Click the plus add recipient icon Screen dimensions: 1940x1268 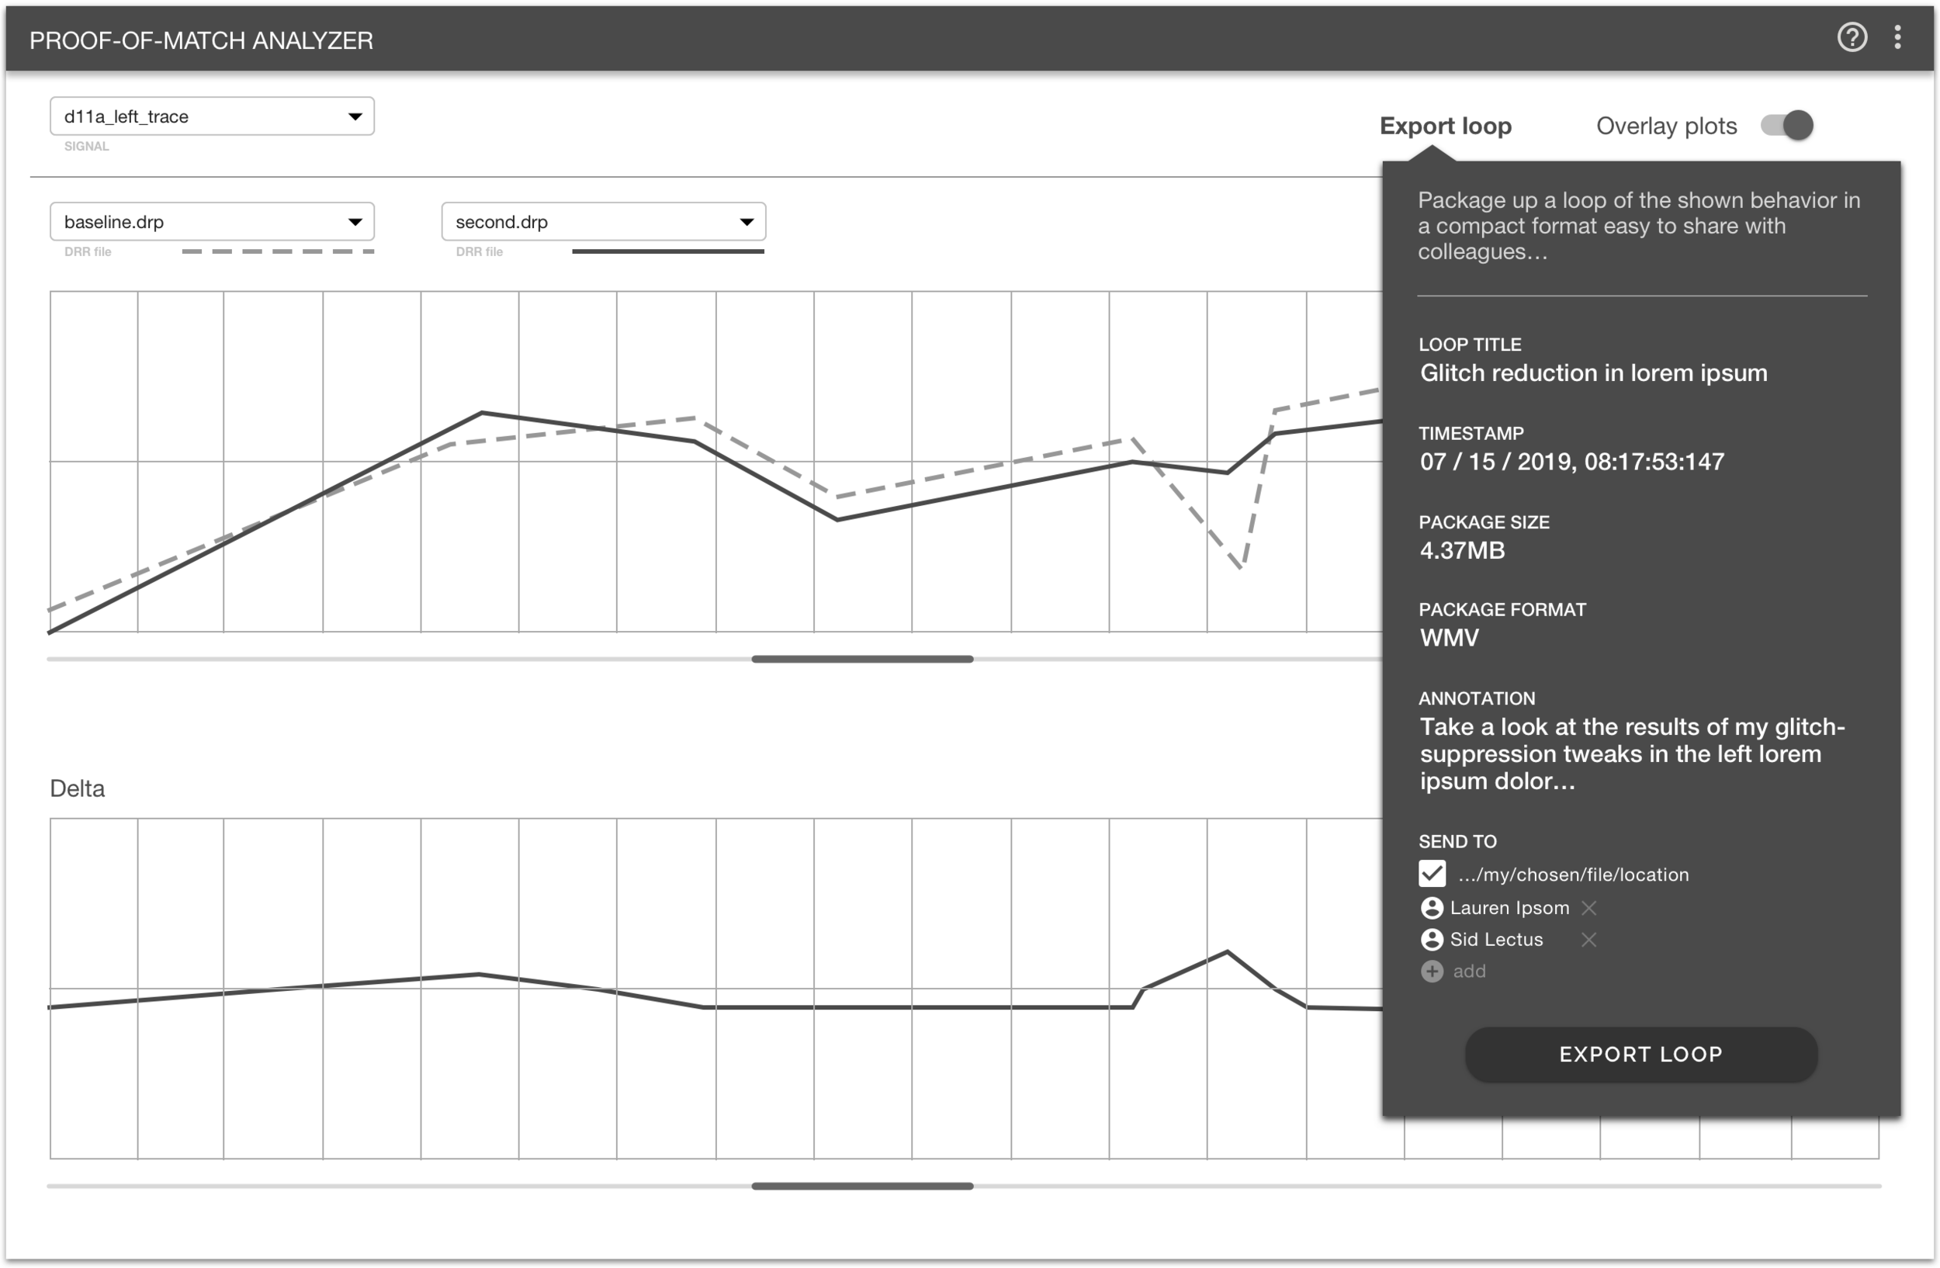coord(1432,972)
